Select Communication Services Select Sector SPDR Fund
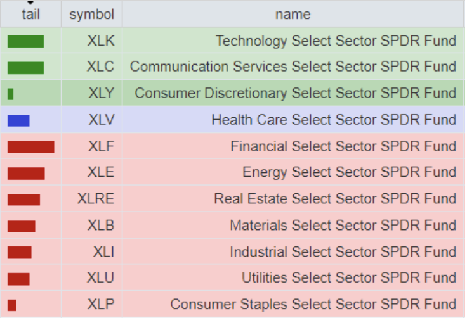Image resolution: width=467 pixels, height=318 pixels. pyautogui.click(x=293, y=67)
